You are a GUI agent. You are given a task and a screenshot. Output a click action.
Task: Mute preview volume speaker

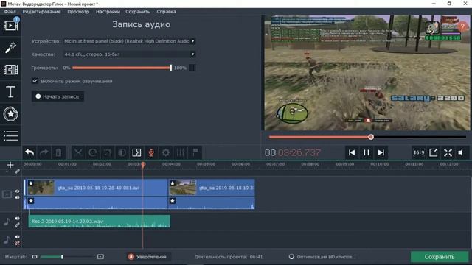pos(461,152)
